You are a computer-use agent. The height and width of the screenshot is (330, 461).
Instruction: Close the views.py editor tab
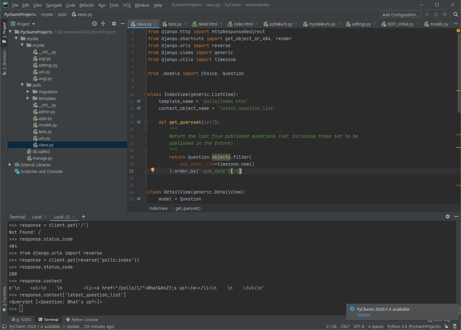click(x=155, y=24)
